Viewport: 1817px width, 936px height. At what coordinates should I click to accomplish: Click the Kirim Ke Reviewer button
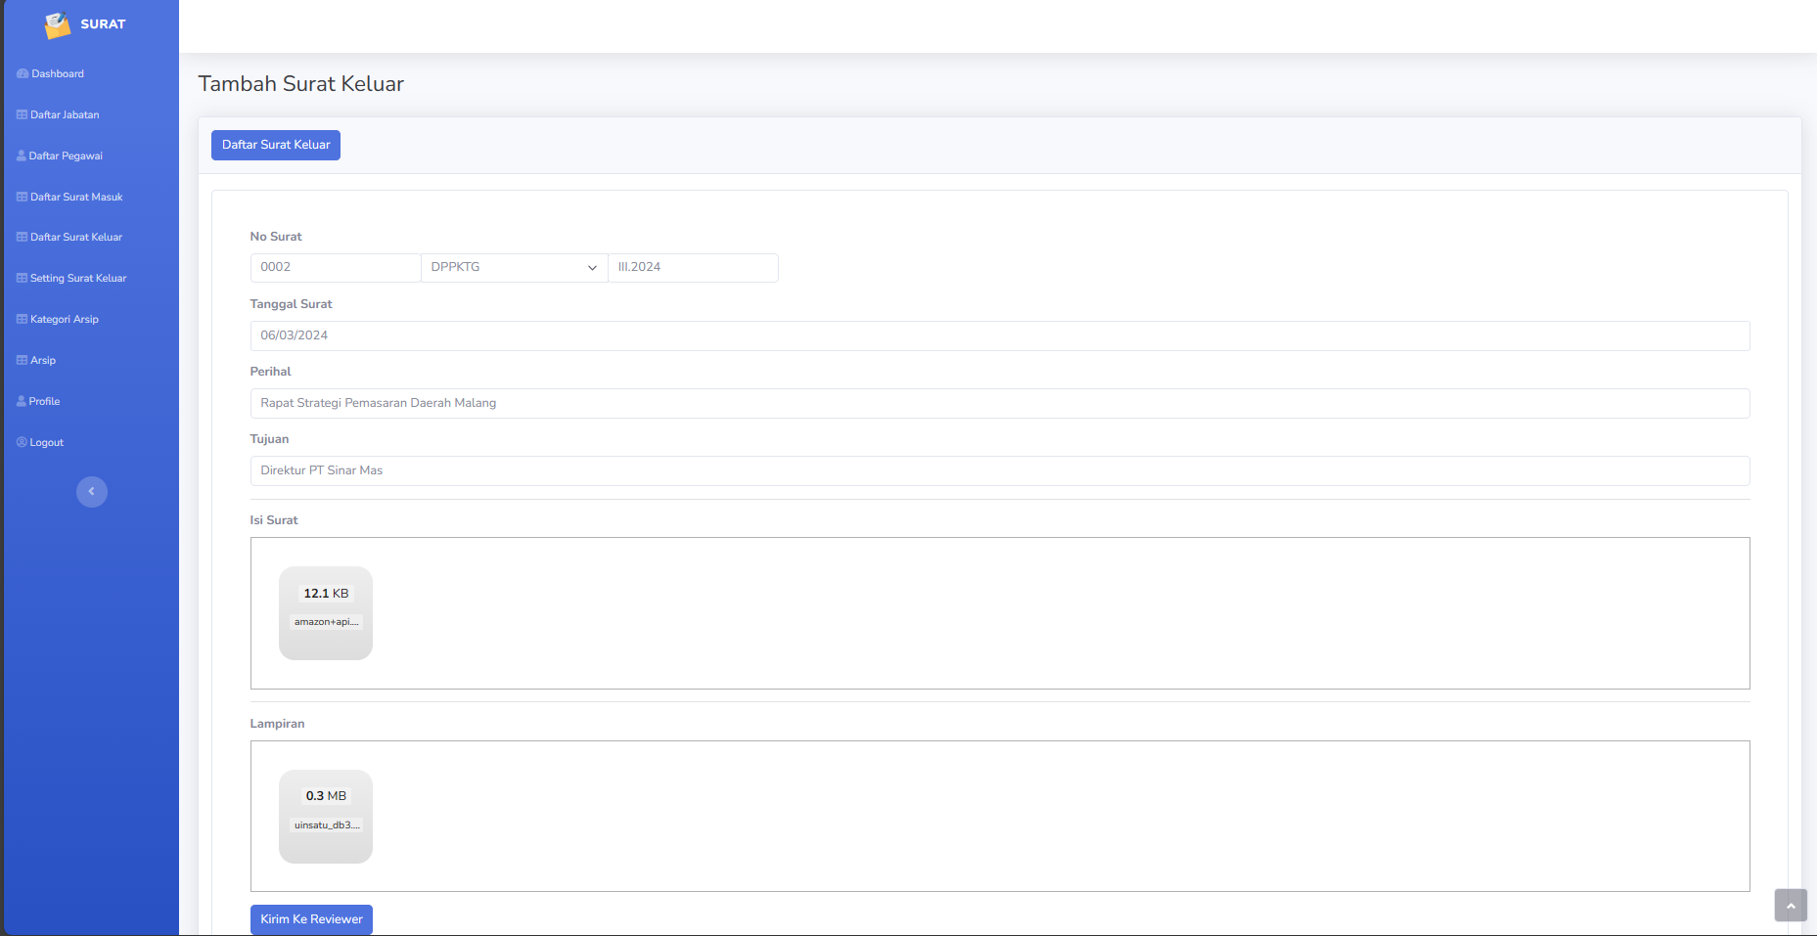(x=311, y=919)
